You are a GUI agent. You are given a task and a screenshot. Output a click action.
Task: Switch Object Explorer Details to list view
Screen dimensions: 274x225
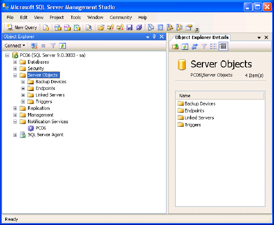tap(213, 46)
